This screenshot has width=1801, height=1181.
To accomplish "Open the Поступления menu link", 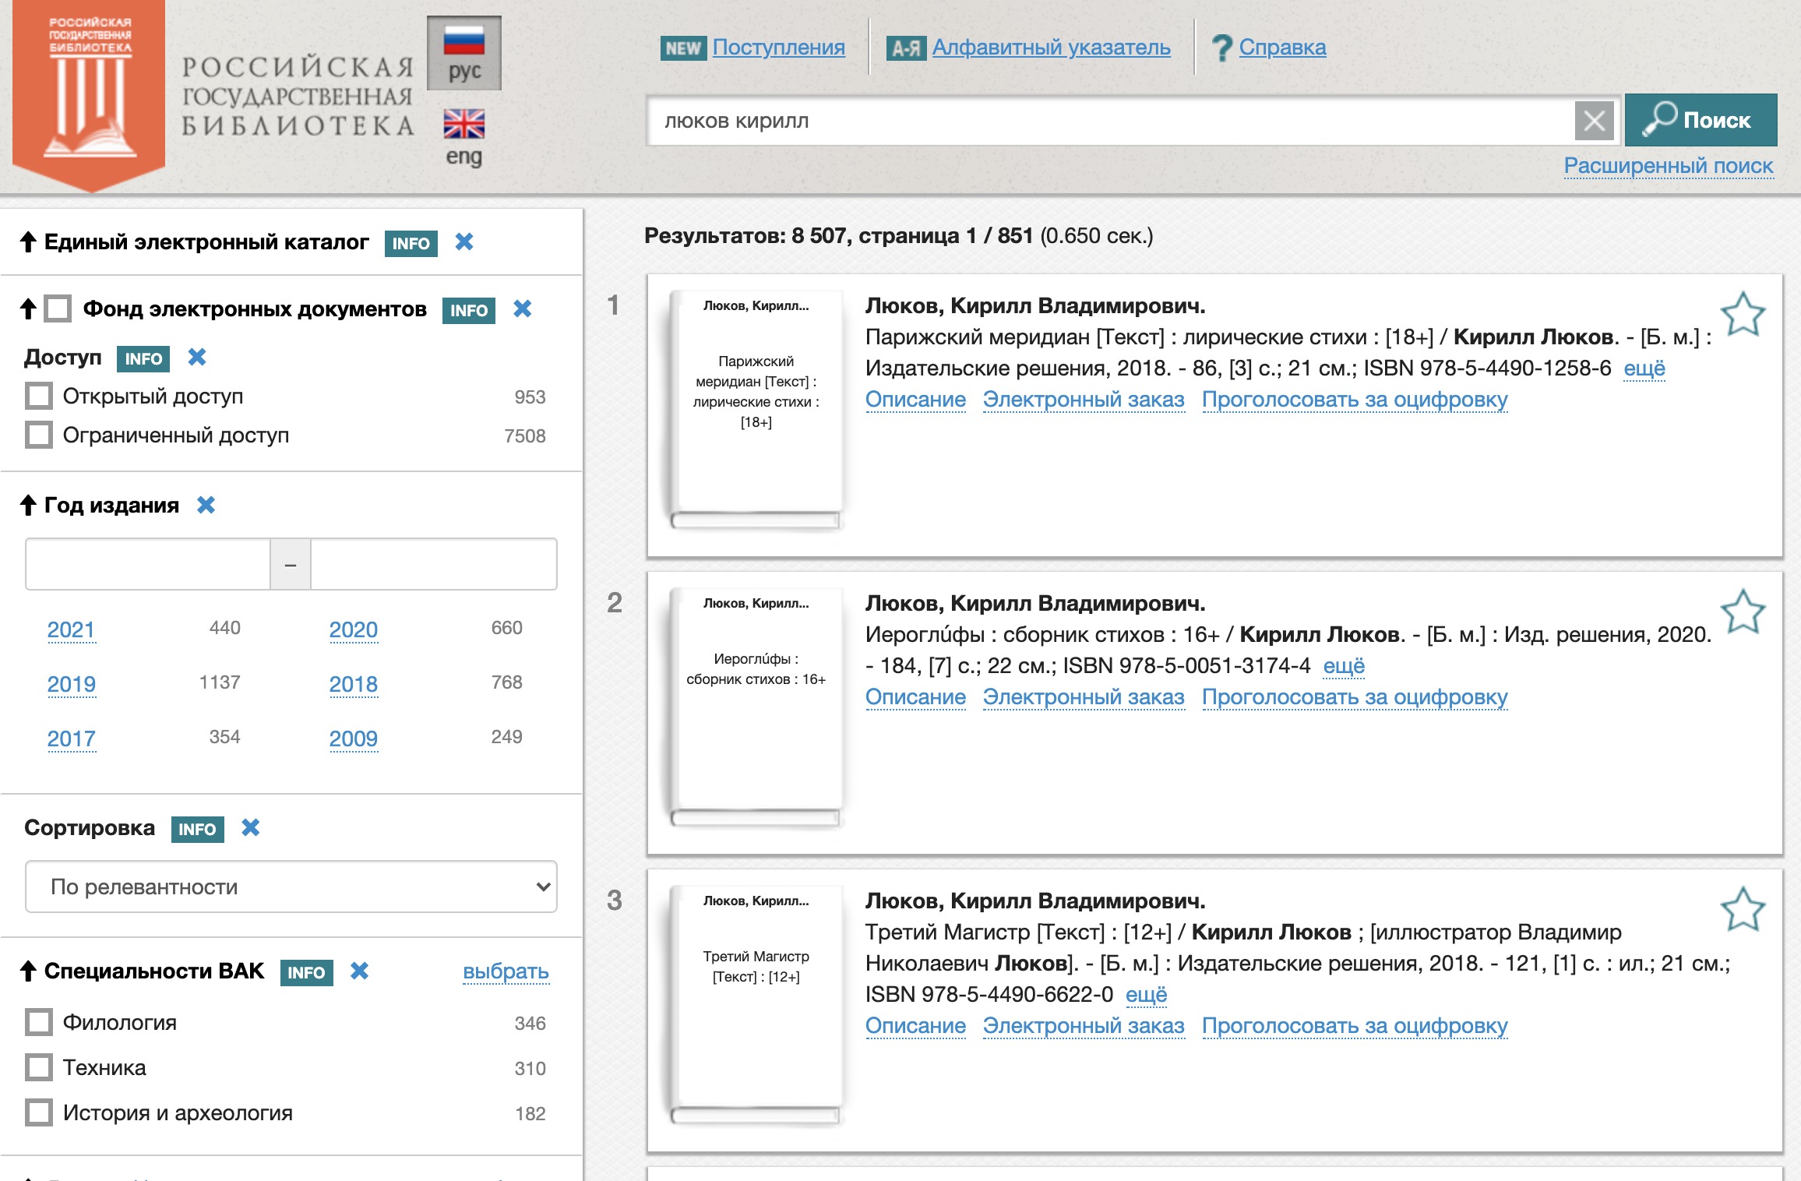I will click(777, 48).
